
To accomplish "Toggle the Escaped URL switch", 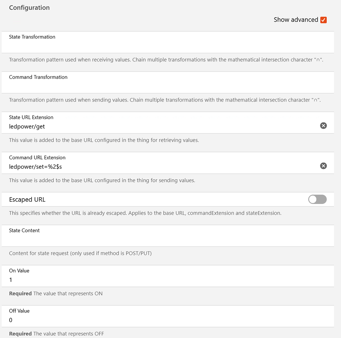I will pos(317,199).
